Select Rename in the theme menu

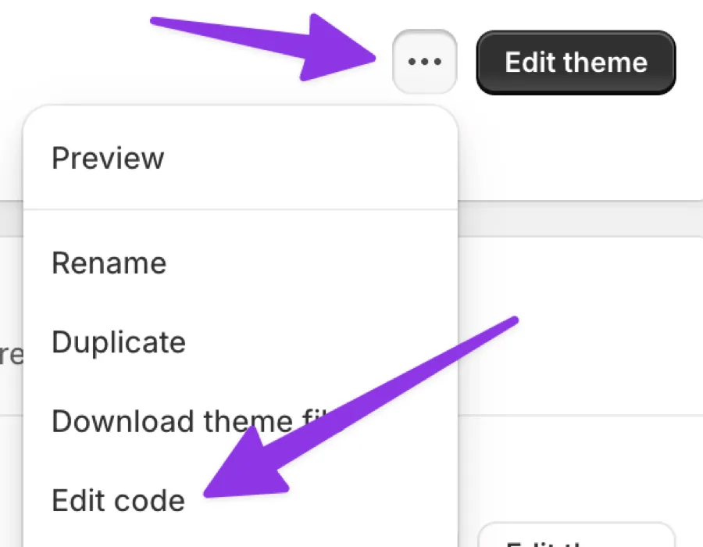tap(109, 263)
